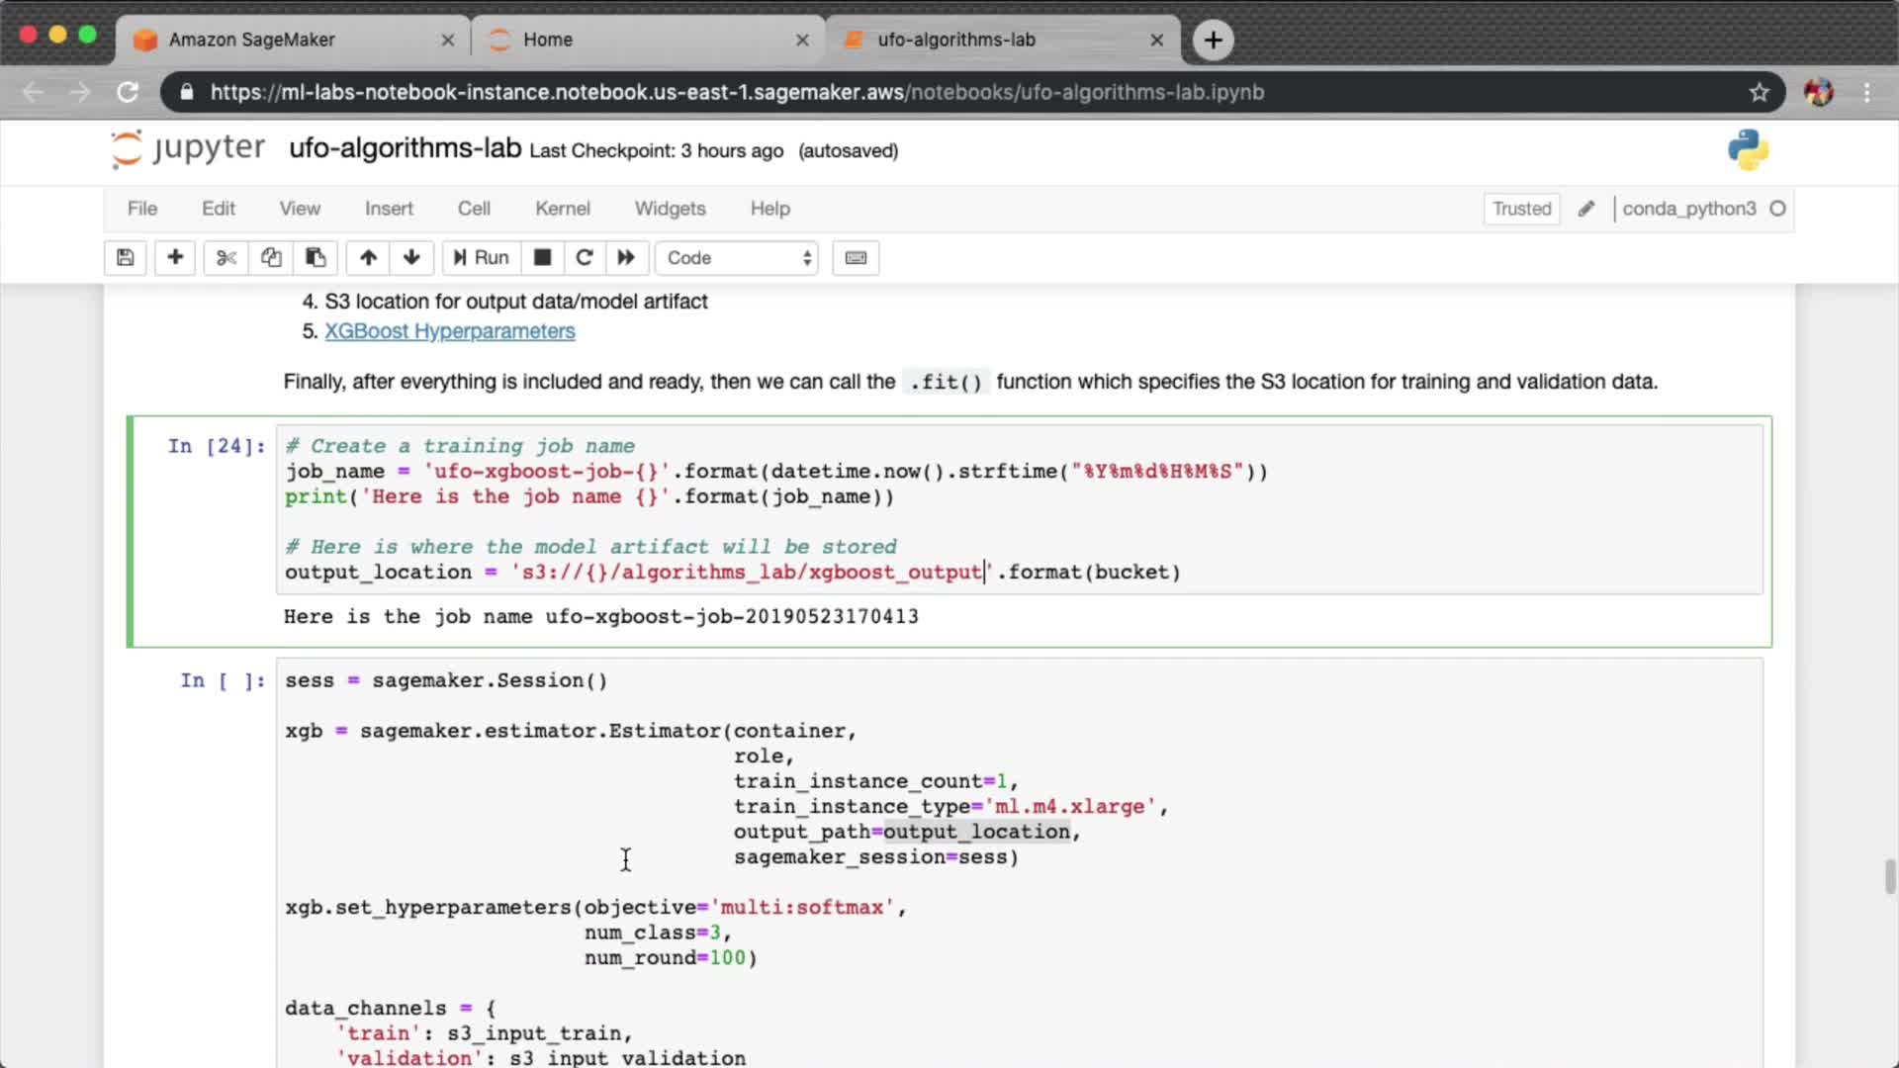1899x1068 pixels.
Task: Click the save and checkpoint icon
Action: pyautogui.click(x=125, y=258)
